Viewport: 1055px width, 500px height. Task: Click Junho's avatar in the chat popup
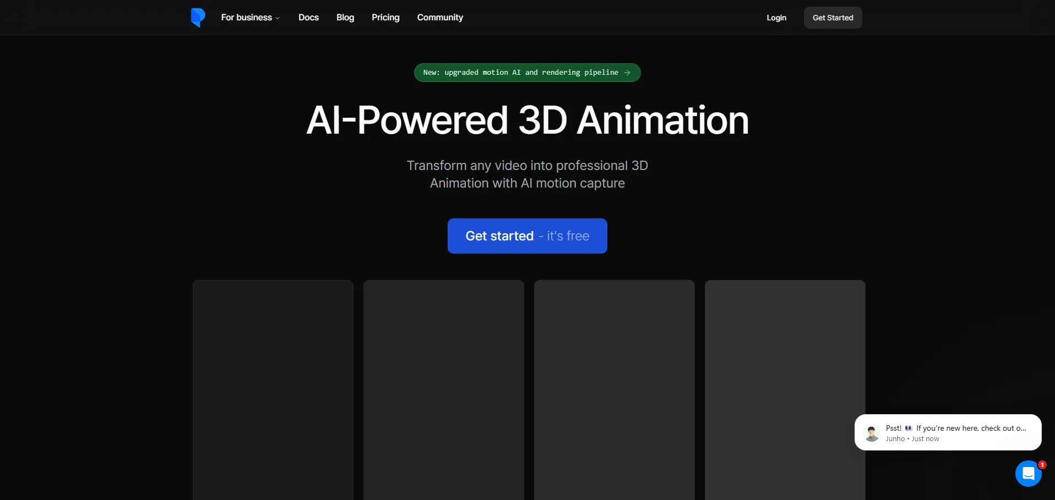(x=872, y=433)
